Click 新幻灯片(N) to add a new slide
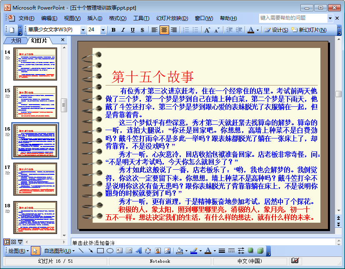Screen dimensions: 345x269 [x=309, y=30]
